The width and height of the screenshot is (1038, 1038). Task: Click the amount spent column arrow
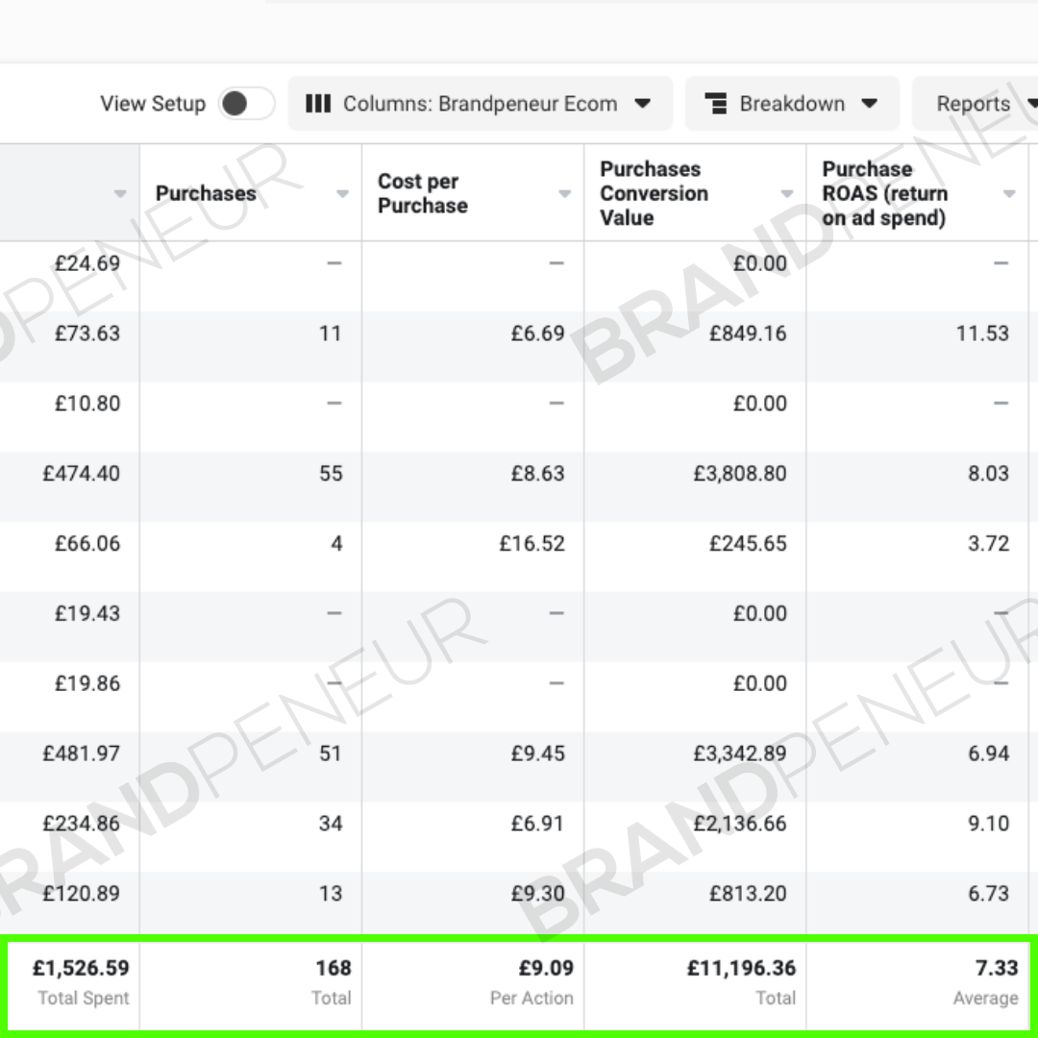click(x=120, y=193)
